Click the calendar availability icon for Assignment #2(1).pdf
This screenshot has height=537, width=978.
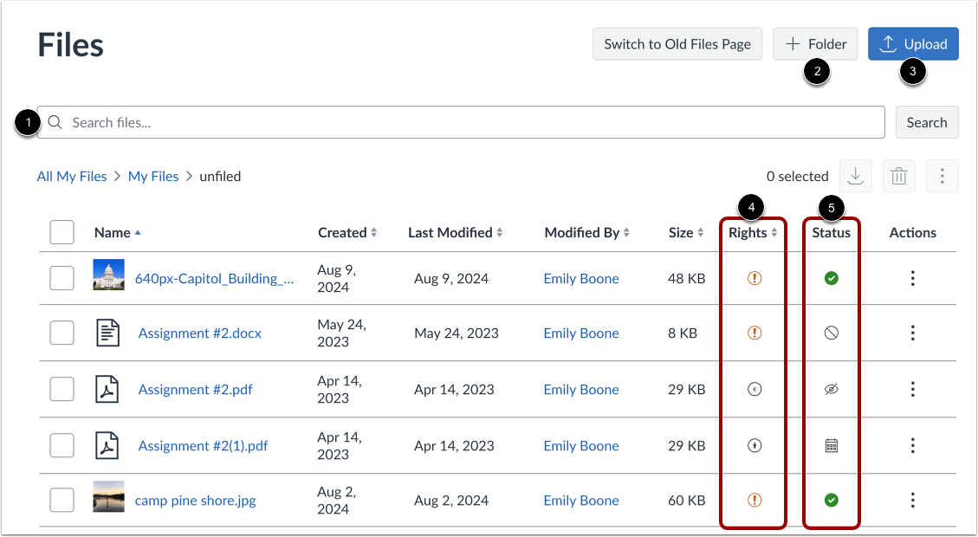[x=830, y=445]
